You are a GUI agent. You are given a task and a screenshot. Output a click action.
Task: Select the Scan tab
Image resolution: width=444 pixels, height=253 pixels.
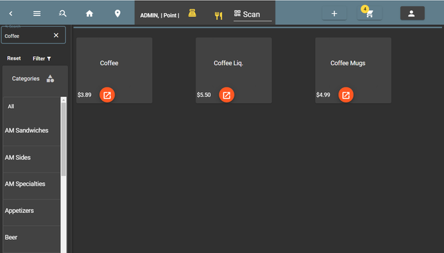tap(253, 14)
